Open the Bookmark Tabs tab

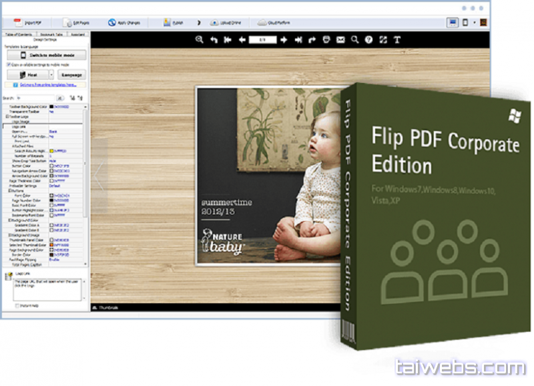51,33
